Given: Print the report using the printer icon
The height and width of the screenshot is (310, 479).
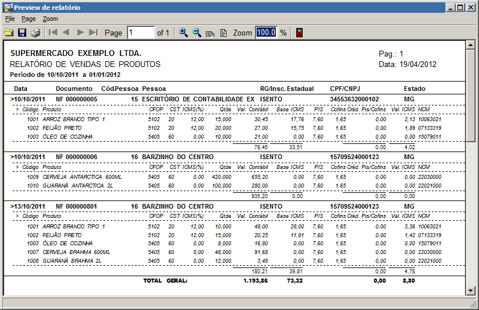Looking at the screenshot, I should 36,33.
